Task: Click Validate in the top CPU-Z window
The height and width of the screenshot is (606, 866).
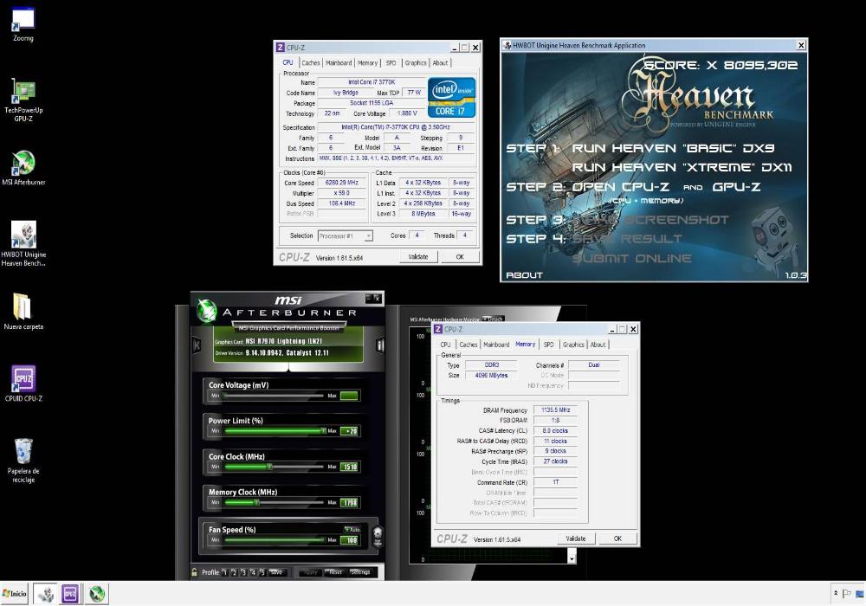Action: click(418, 256)
